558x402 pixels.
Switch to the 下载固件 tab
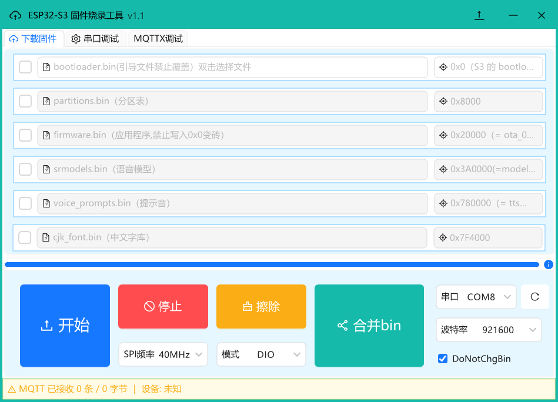point(33,39)
